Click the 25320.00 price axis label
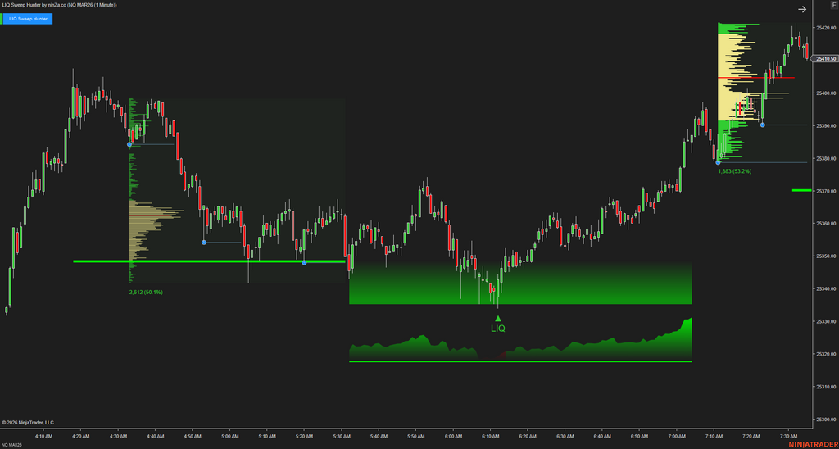 pyautogui.click(x=824, y=354)
